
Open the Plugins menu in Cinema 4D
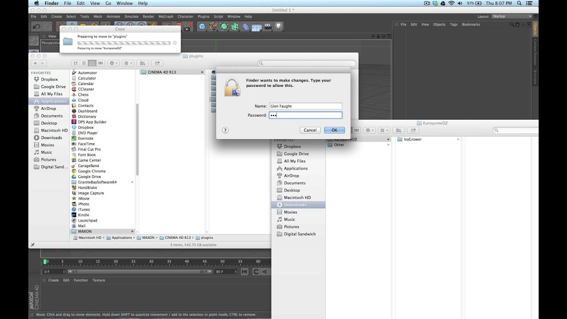[x=203, y=16]
